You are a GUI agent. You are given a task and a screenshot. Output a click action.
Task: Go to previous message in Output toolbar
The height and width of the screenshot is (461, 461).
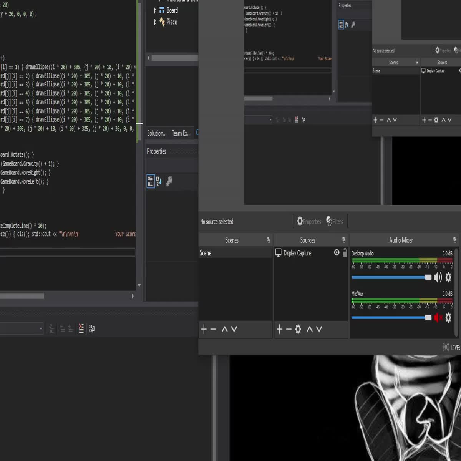[x=62, y=328]
